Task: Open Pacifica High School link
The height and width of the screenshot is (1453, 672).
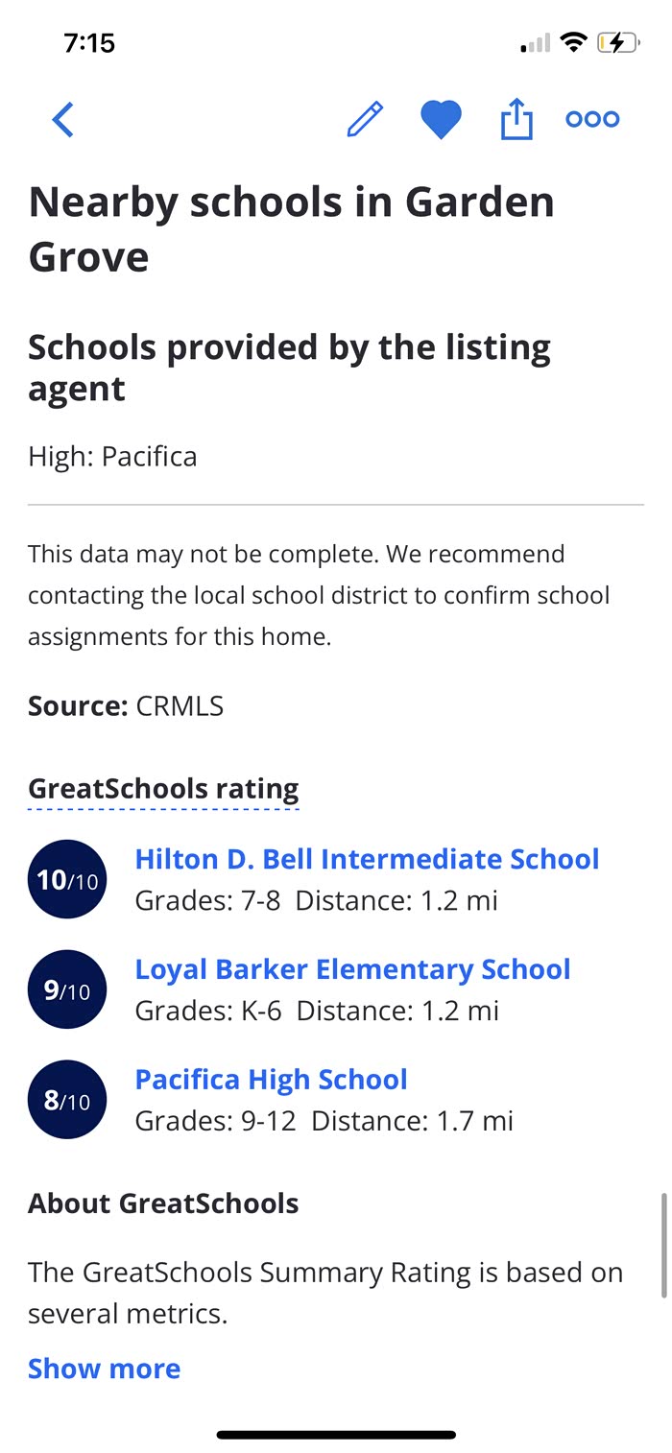Action: (x=271, y=1080)
